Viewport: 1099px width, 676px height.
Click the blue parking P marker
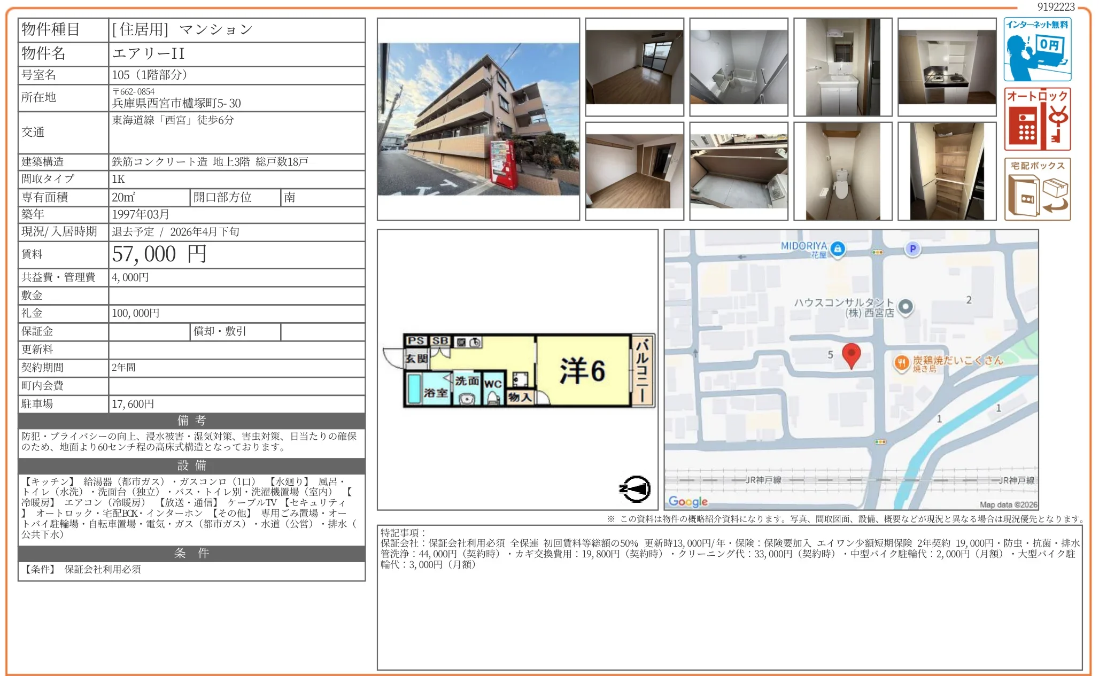click(912, 248)
